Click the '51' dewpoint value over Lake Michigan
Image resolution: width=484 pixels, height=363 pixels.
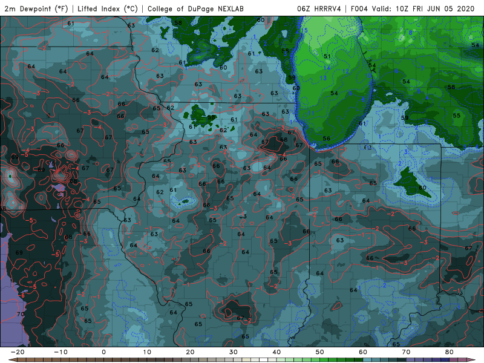[x=327, y=56]
